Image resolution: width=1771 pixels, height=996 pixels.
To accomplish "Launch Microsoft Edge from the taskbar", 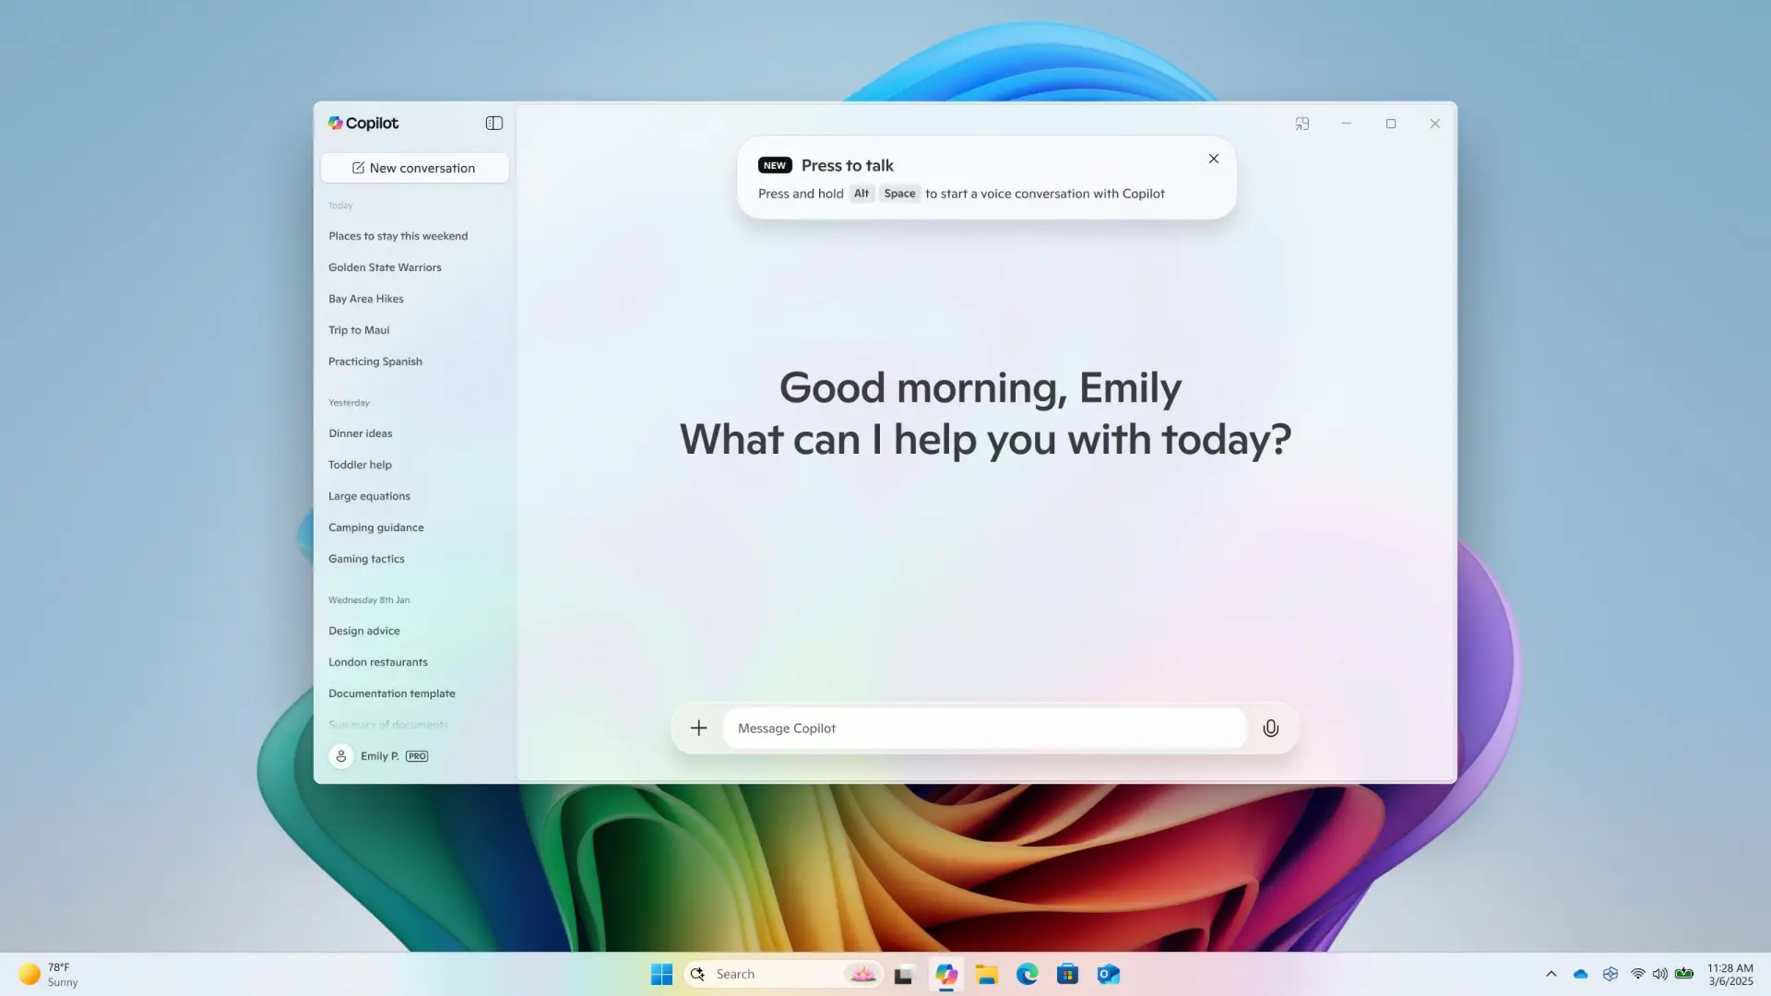I will tap(1028, 974).
